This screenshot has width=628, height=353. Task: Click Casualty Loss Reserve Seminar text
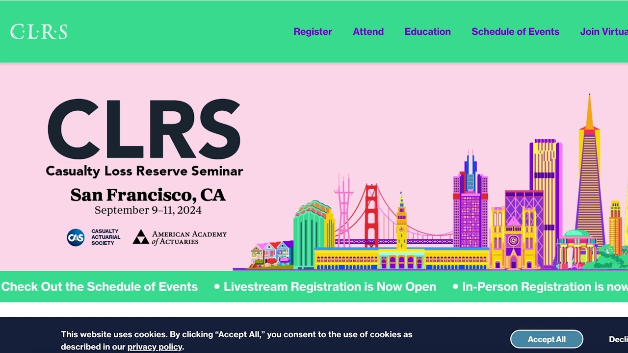point(144,171)
